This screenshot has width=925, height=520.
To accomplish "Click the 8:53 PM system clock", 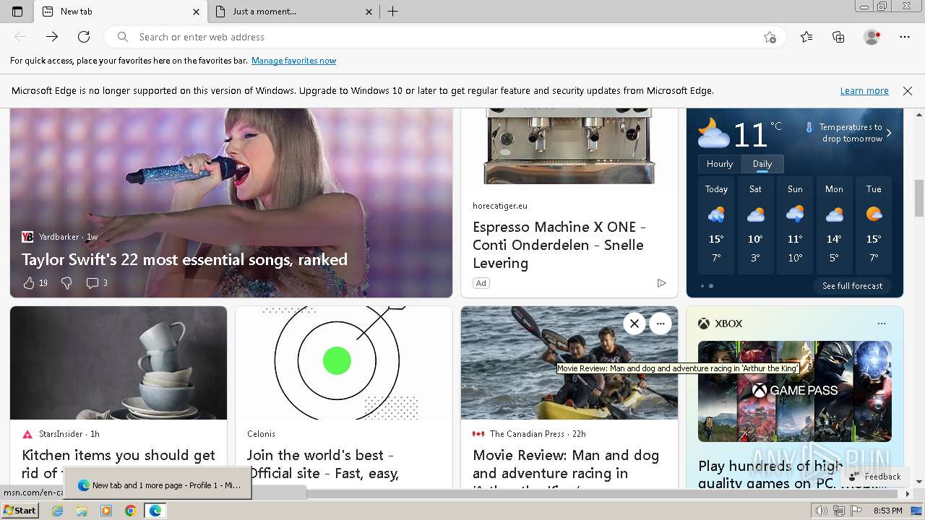I will coord(888,511).
